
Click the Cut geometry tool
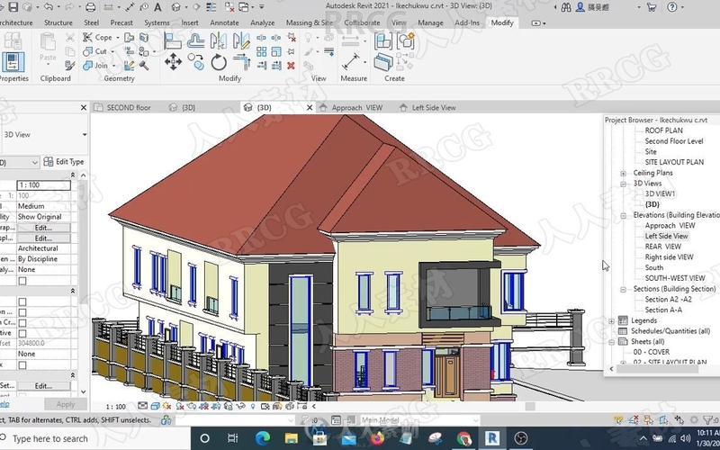(x=95, y=51)
